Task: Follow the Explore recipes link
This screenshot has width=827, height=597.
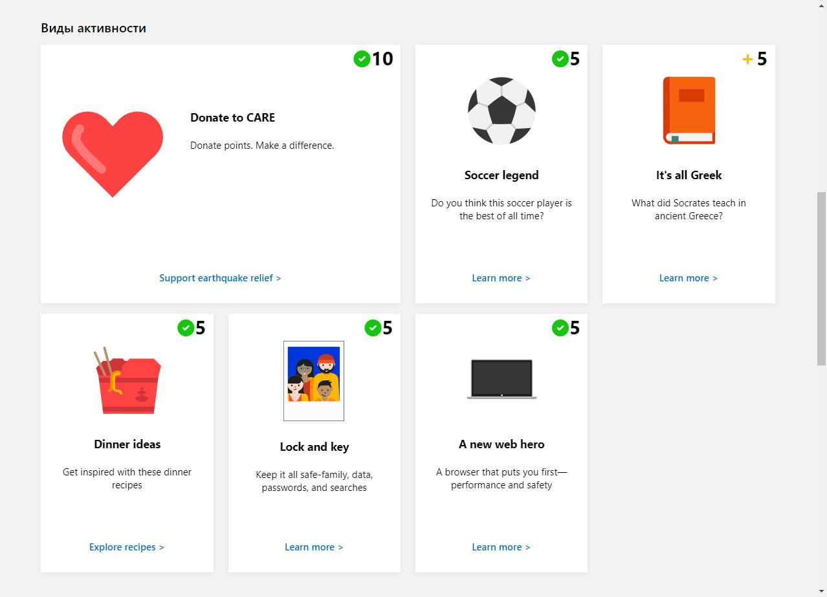Action: [126, 547]
